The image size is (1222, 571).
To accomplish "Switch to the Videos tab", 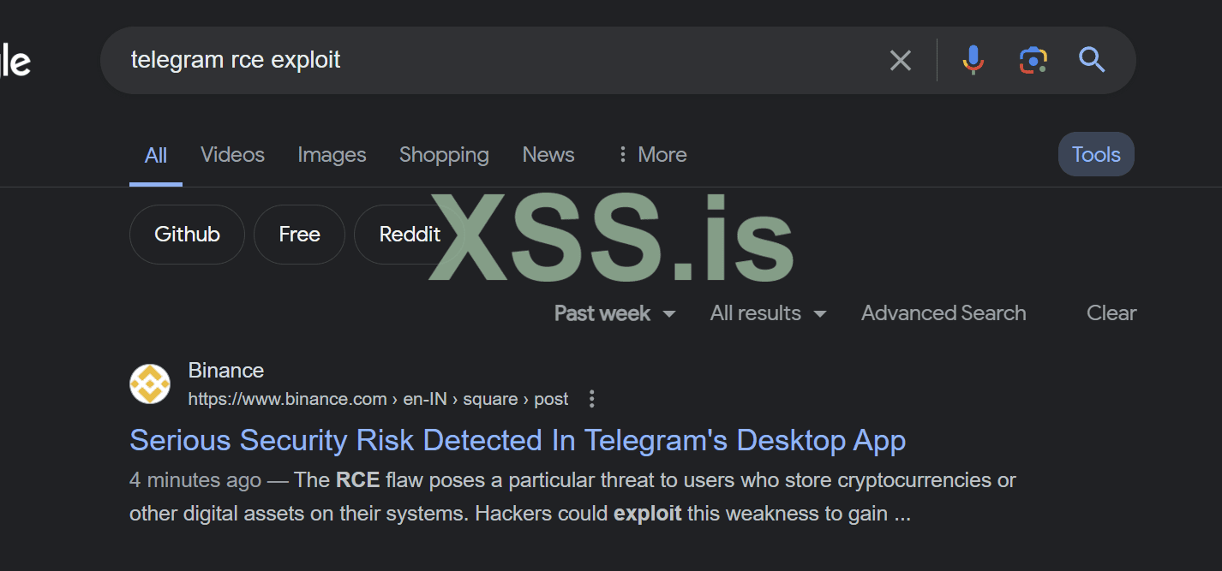I will (232, 155).
